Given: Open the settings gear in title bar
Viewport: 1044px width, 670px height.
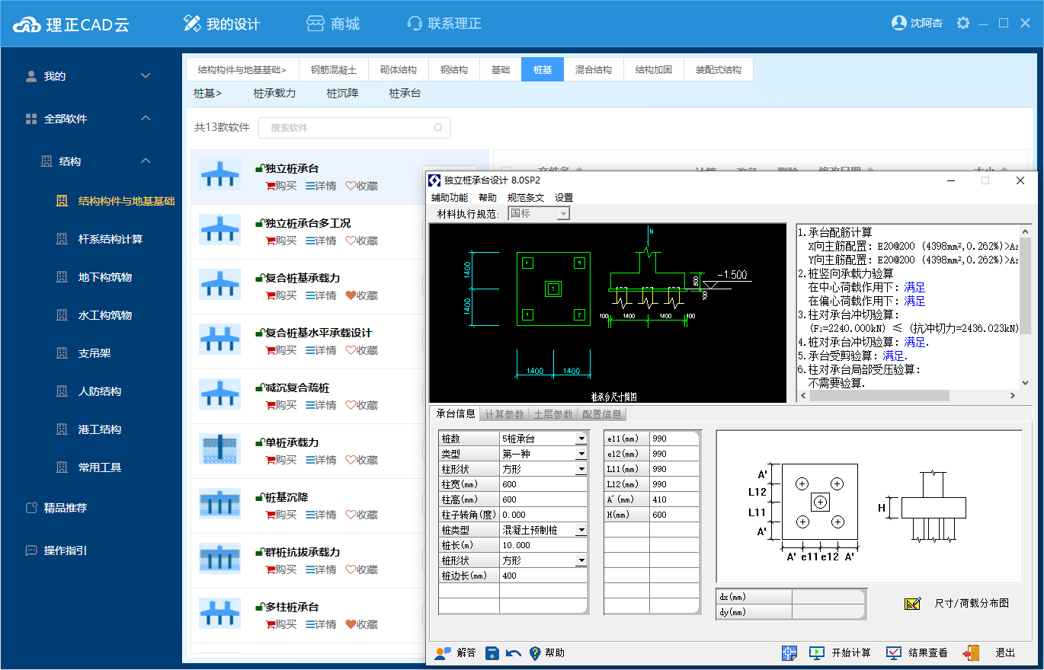Looking at the screenshot, I should [x=963, y=23].
